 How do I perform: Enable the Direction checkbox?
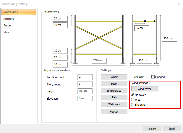132,77
